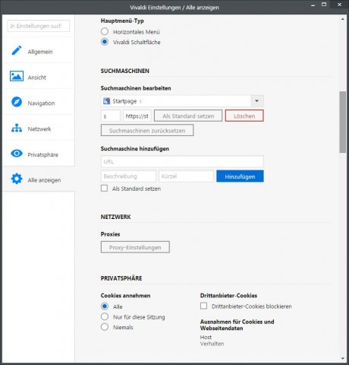
Task: Select Vivaldi Schaltfläche radio option
Action: tap(105, 42)
